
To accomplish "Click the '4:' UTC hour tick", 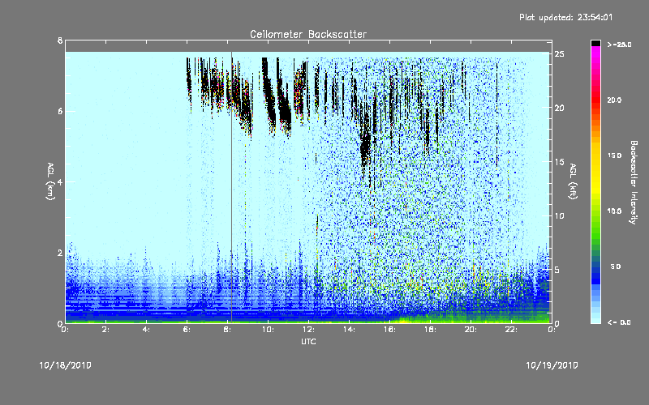I will (x=147, y=330).
